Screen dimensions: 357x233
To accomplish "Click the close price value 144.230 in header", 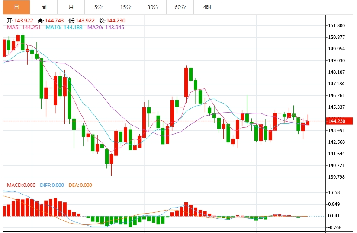I will tap(116, 21).
